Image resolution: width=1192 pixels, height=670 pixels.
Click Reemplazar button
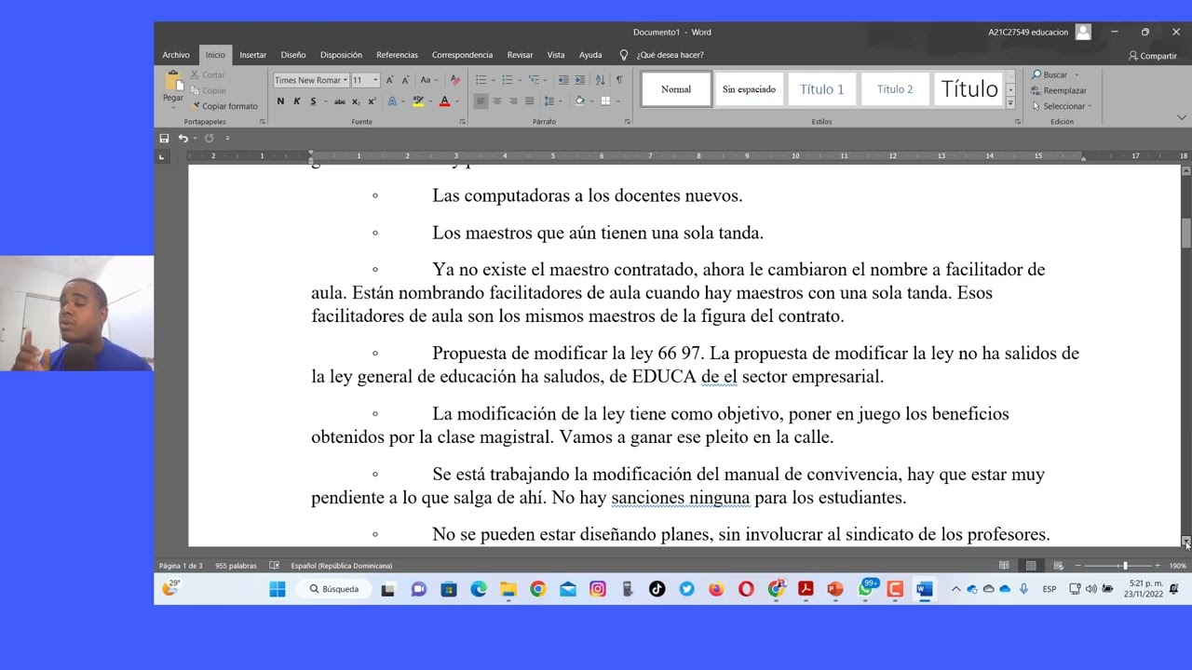click(x=1059, y=90)
